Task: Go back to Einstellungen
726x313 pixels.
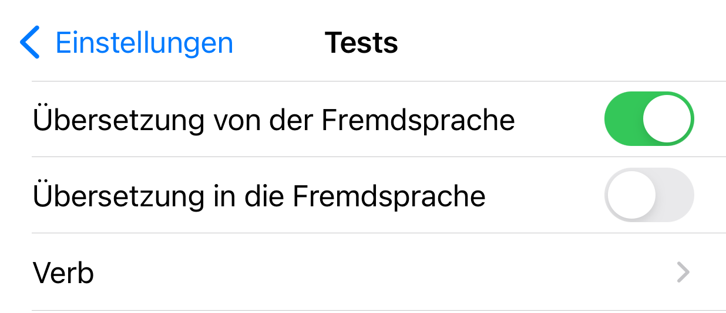Action: (x=144, y=43)
